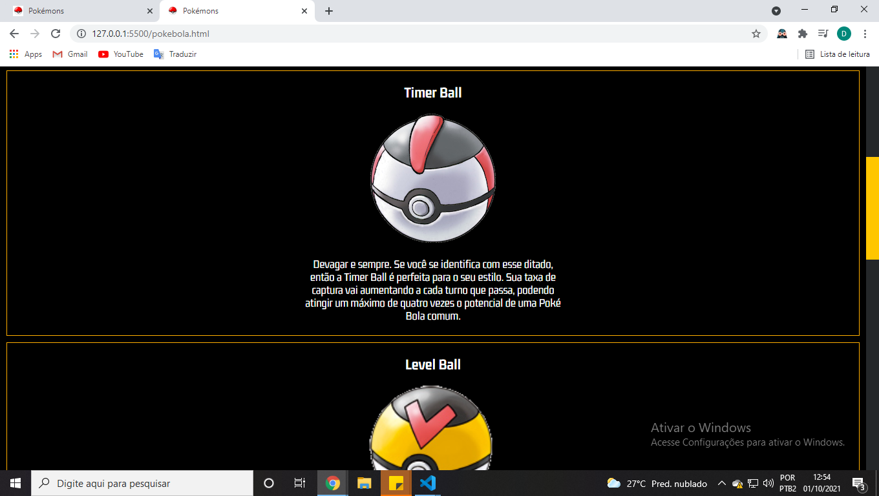Open the Traduzir bookmark
Viewport: 879px width, 496px height.
click(x=175, y=54)
